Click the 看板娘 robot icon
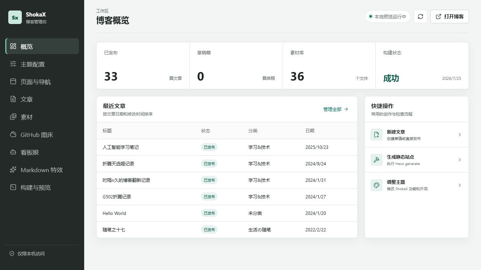Viewport: 481px width, 270px height. click(x=13, y=152)
